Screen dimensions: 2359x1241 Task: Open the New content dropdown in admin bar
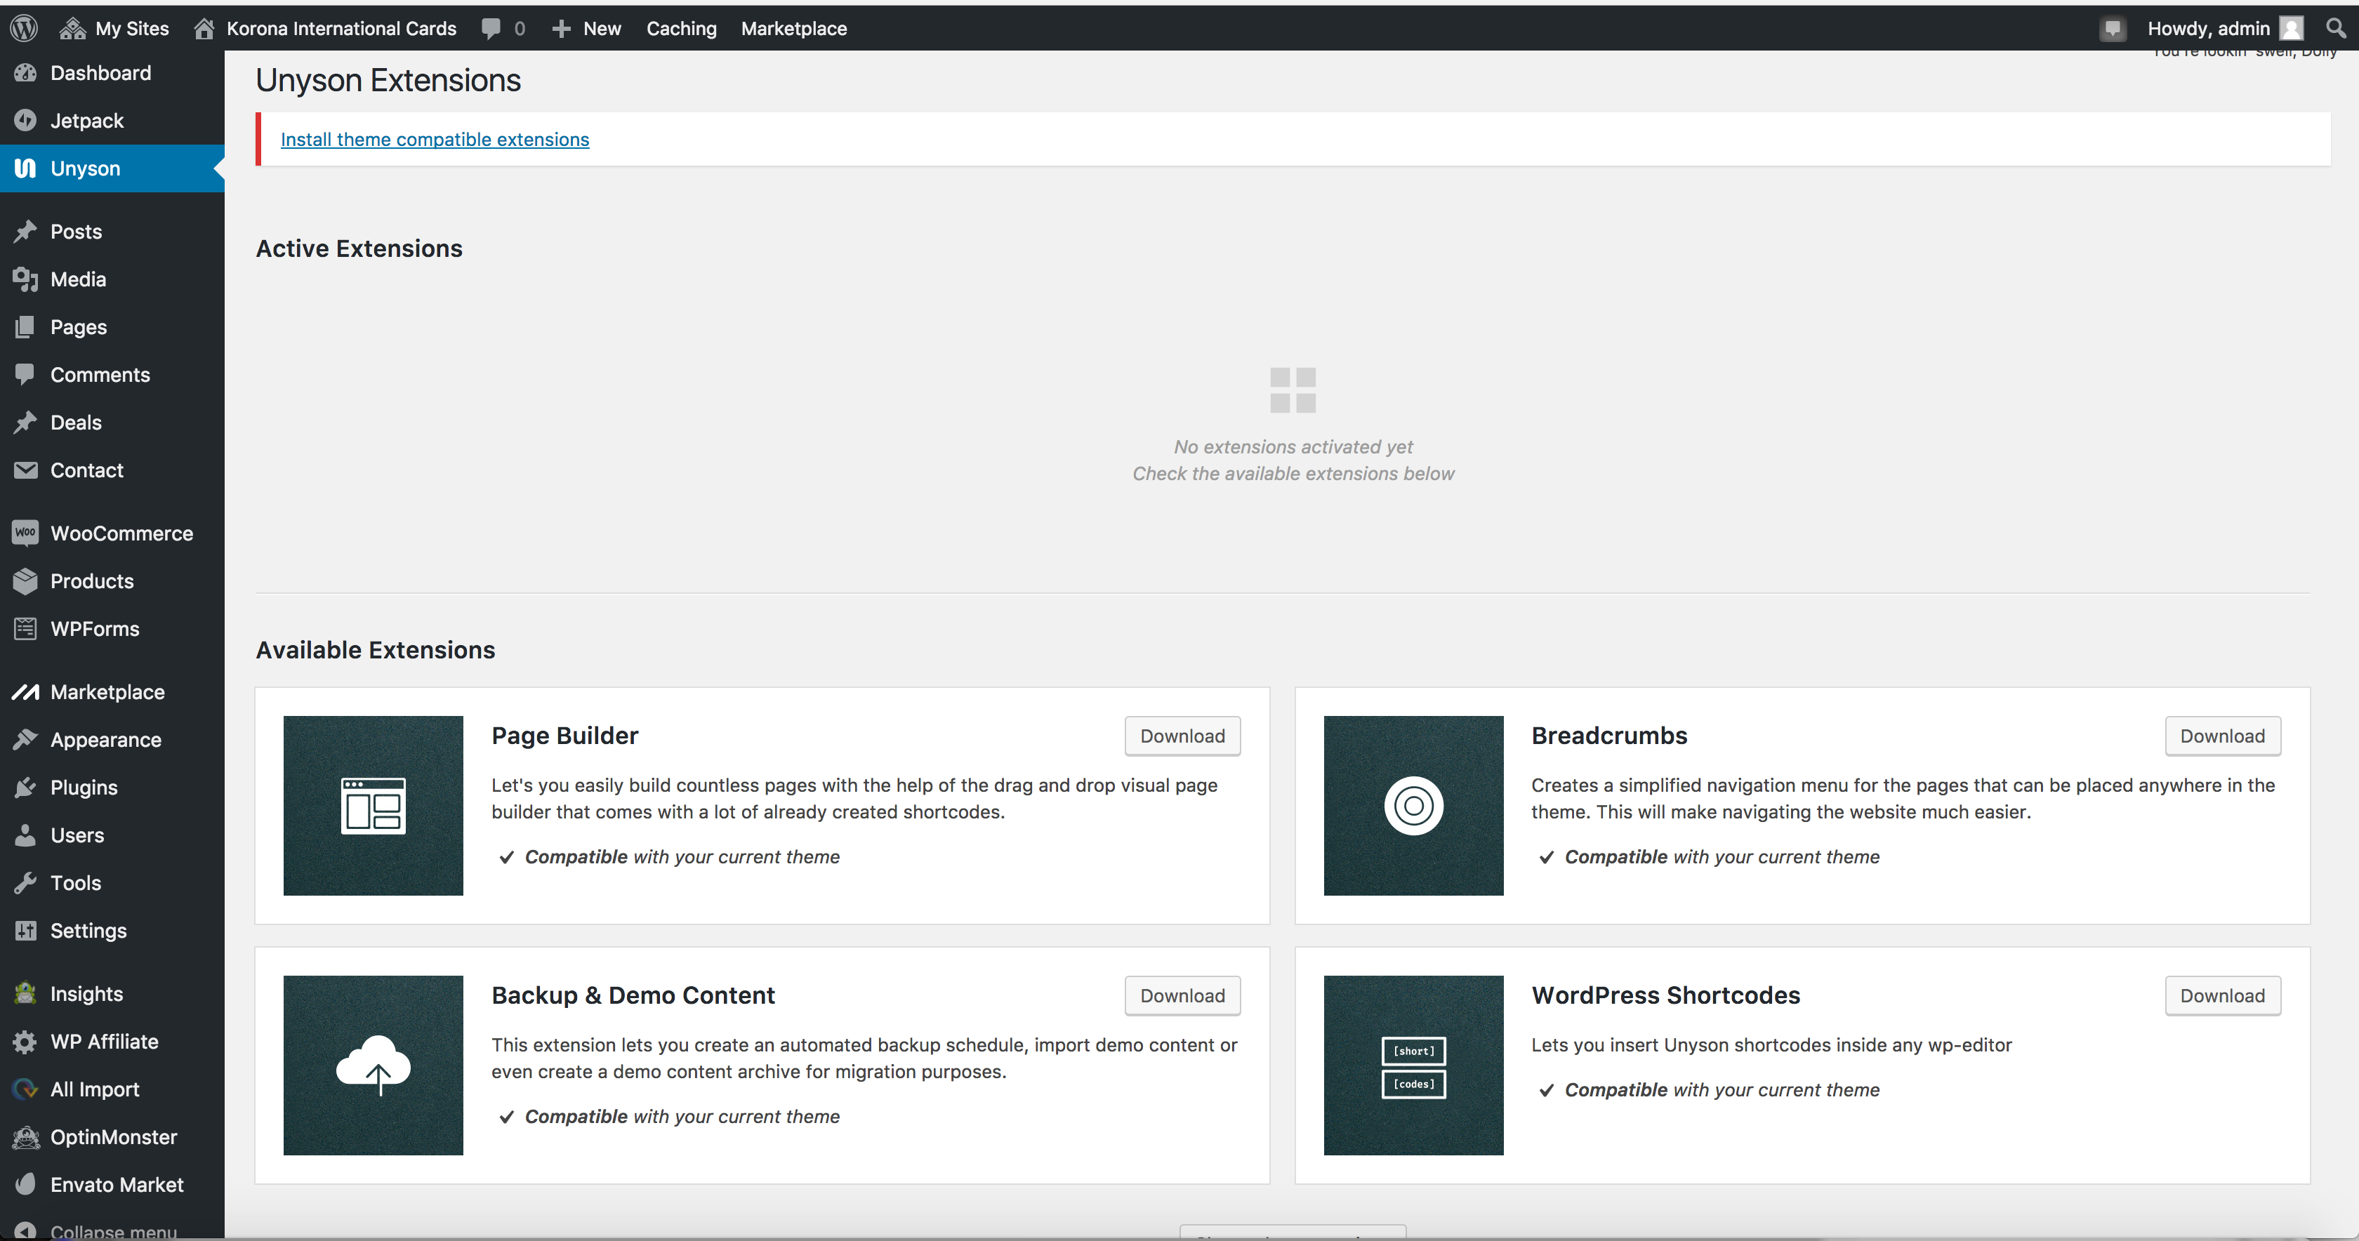point(587,28)
